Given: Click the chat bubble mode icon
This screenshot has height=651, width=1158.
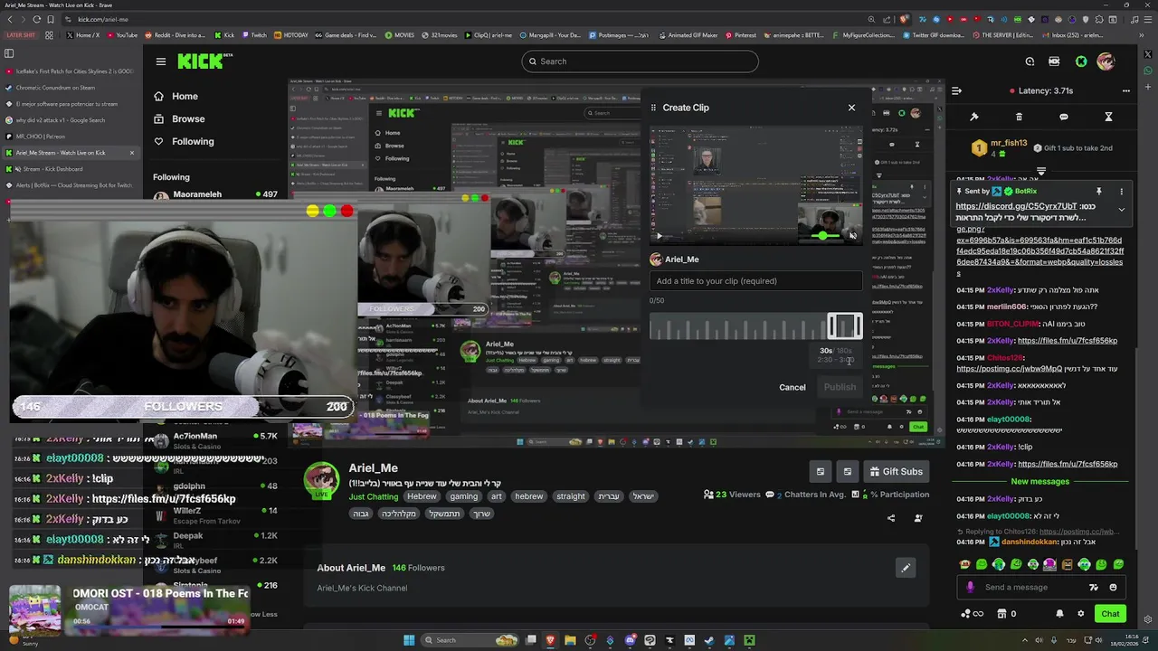Looking at the screenshot, I should tap(1063, 117).
